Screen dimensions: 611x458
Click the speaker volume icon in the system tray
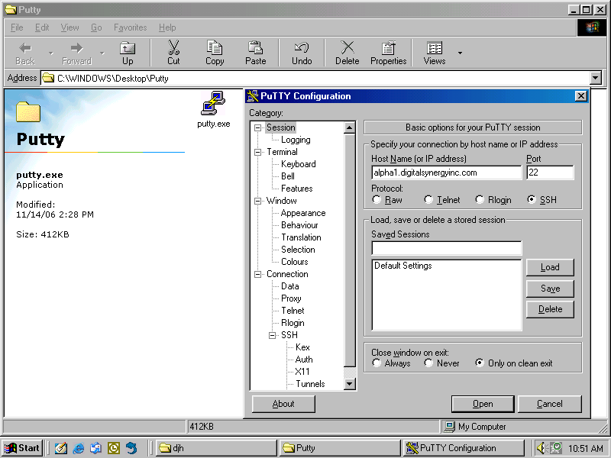coord(541,448)
